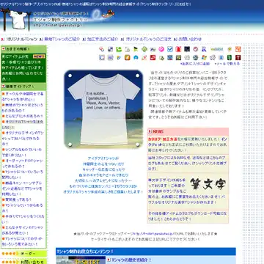Click the T-SHIRT thumbnail at page bottom
Viewport: 264px width, 264px height.
pos(81,260)
